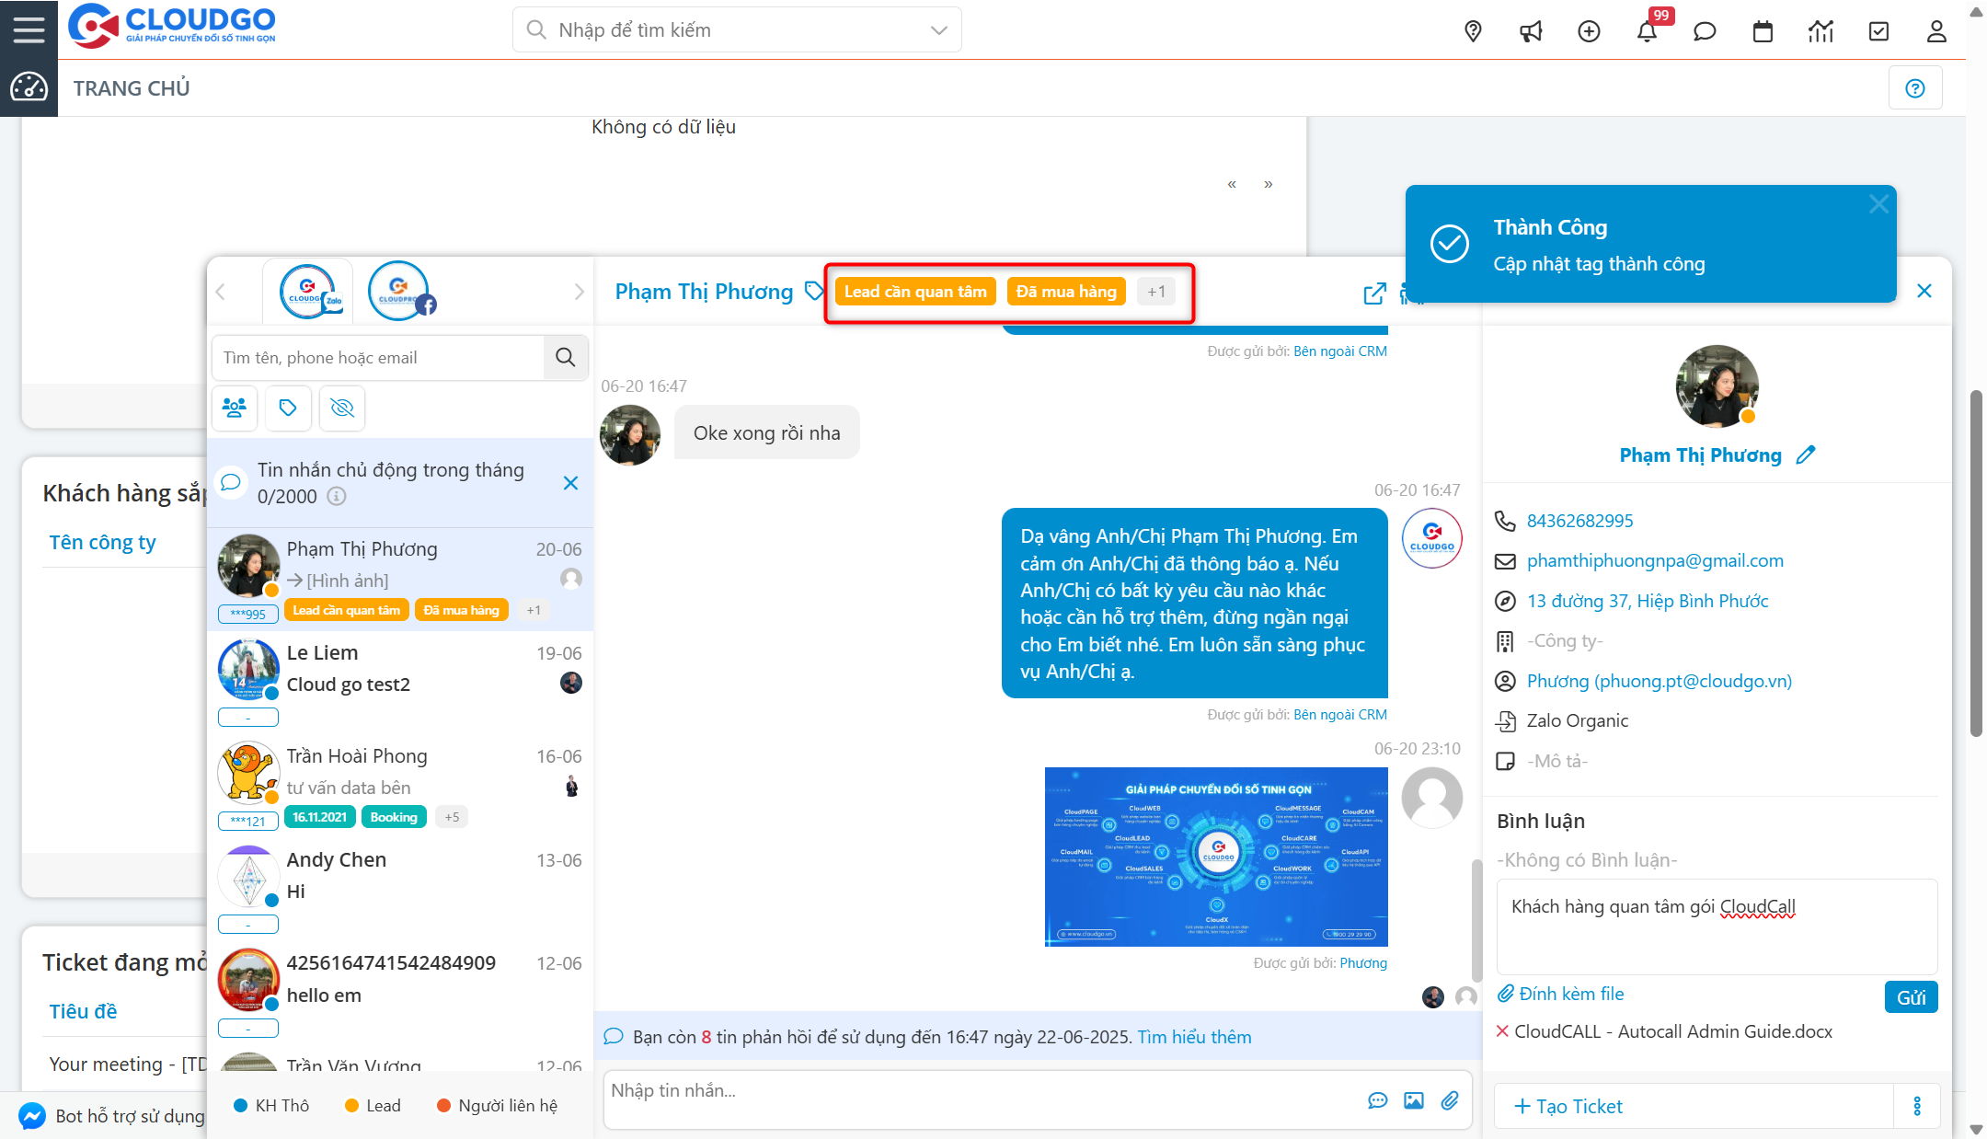Open the external link icon near Phạm Thị Phương
Viewport: 1987px width, 1139px height.
click(x=1374, y=293)
